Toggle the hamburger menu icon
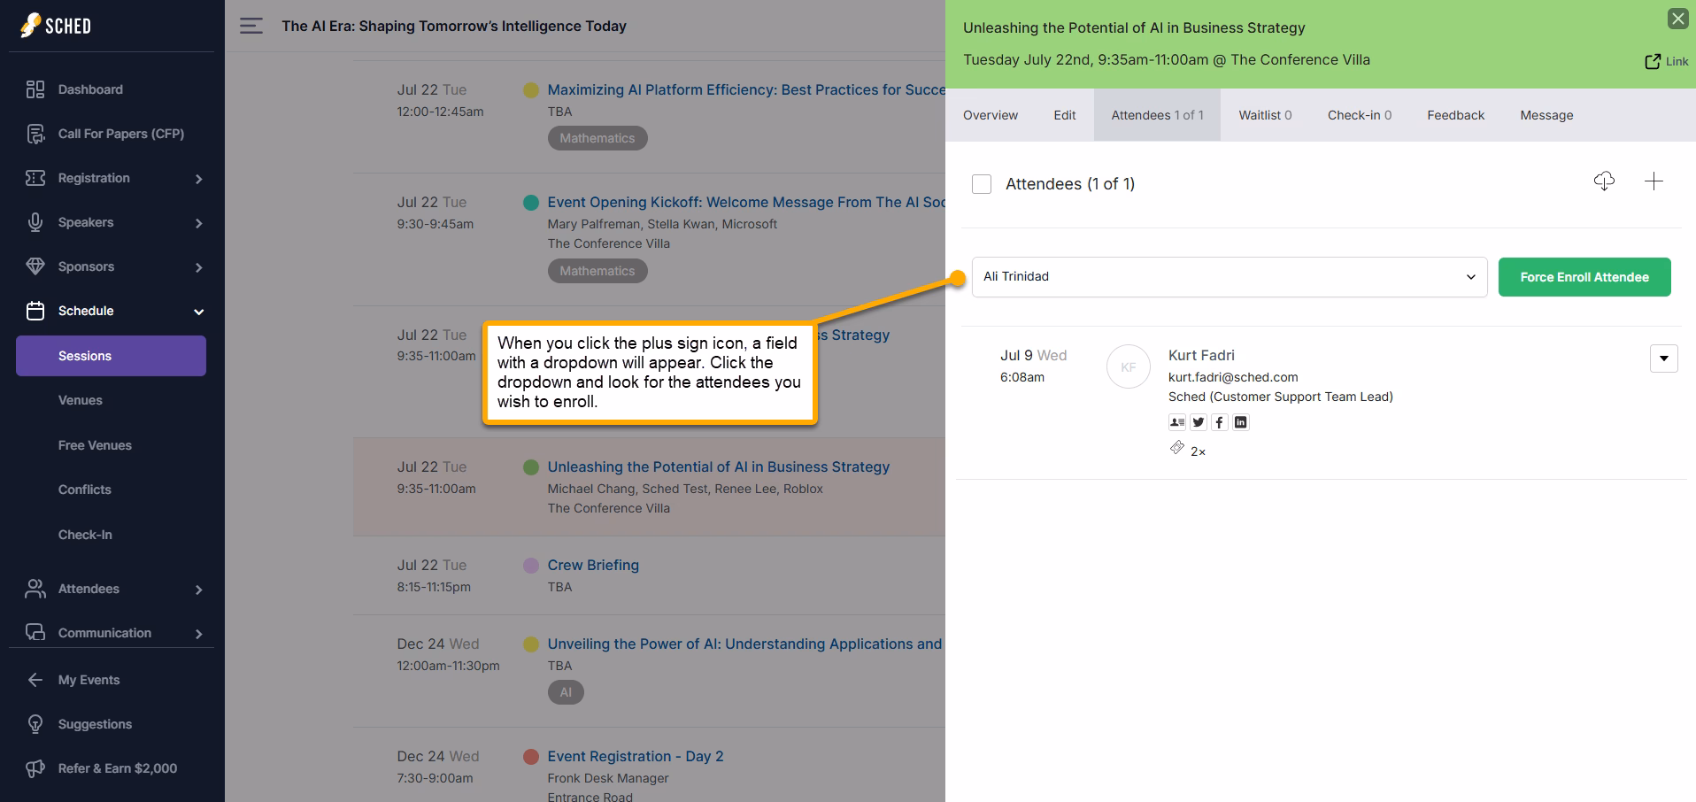Screen dimensions: 1696x802 click(x=251, y=26)
